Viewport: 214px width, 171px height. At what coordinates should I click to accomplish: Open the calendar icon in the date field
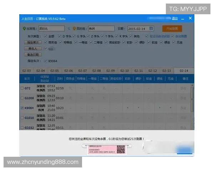coord(151,28)
